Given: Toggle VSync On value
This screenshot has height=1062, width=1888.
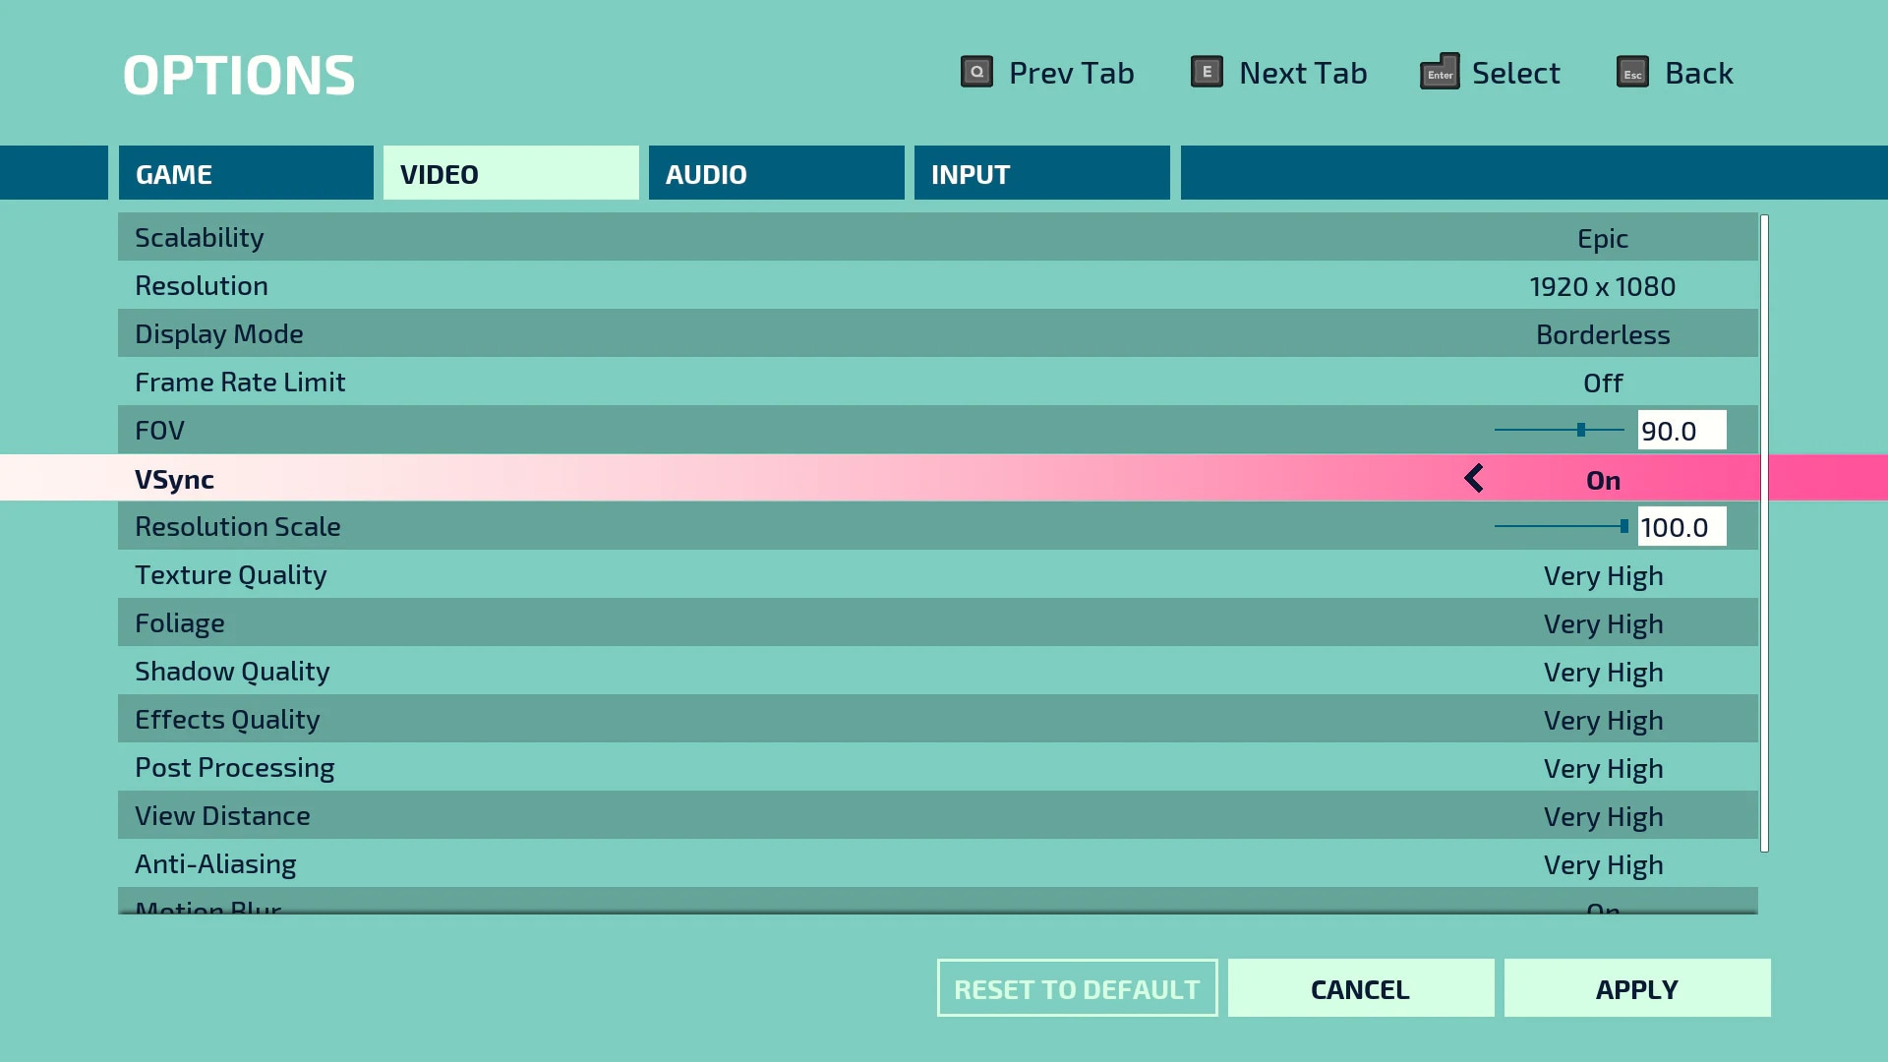Looking at the screenshot, I should [1603, 480].
